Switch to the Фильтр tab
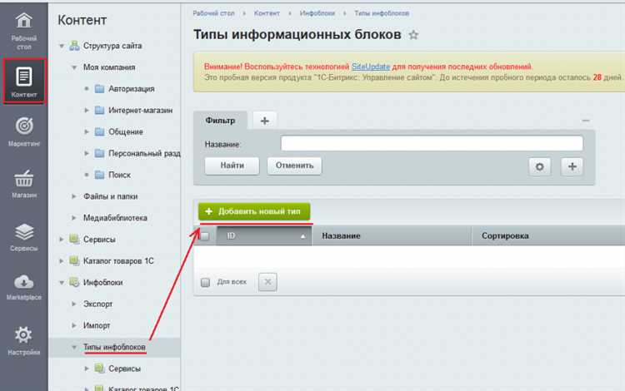Image resolution: width=625 pixels, height=391 pixels. (221, 121)
